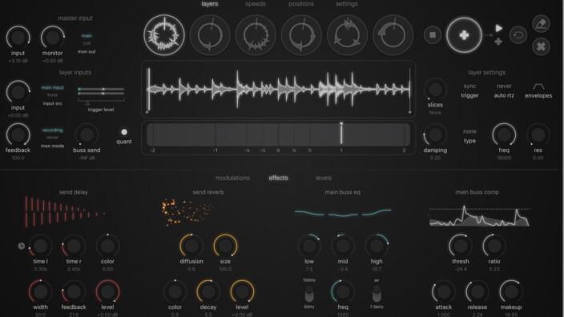The image size is (564, 317).
Task: Open the effects tab
Action: (x=279, y=178)
